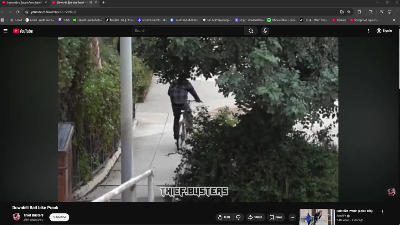Open YouTube settings three-dot menu
Viewport: 400px width, 225px height.
368,31
